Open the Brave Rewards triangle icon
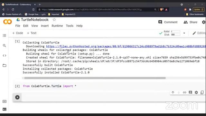Image resolution: width=206 pixels, height=116 pixels. 166,9
